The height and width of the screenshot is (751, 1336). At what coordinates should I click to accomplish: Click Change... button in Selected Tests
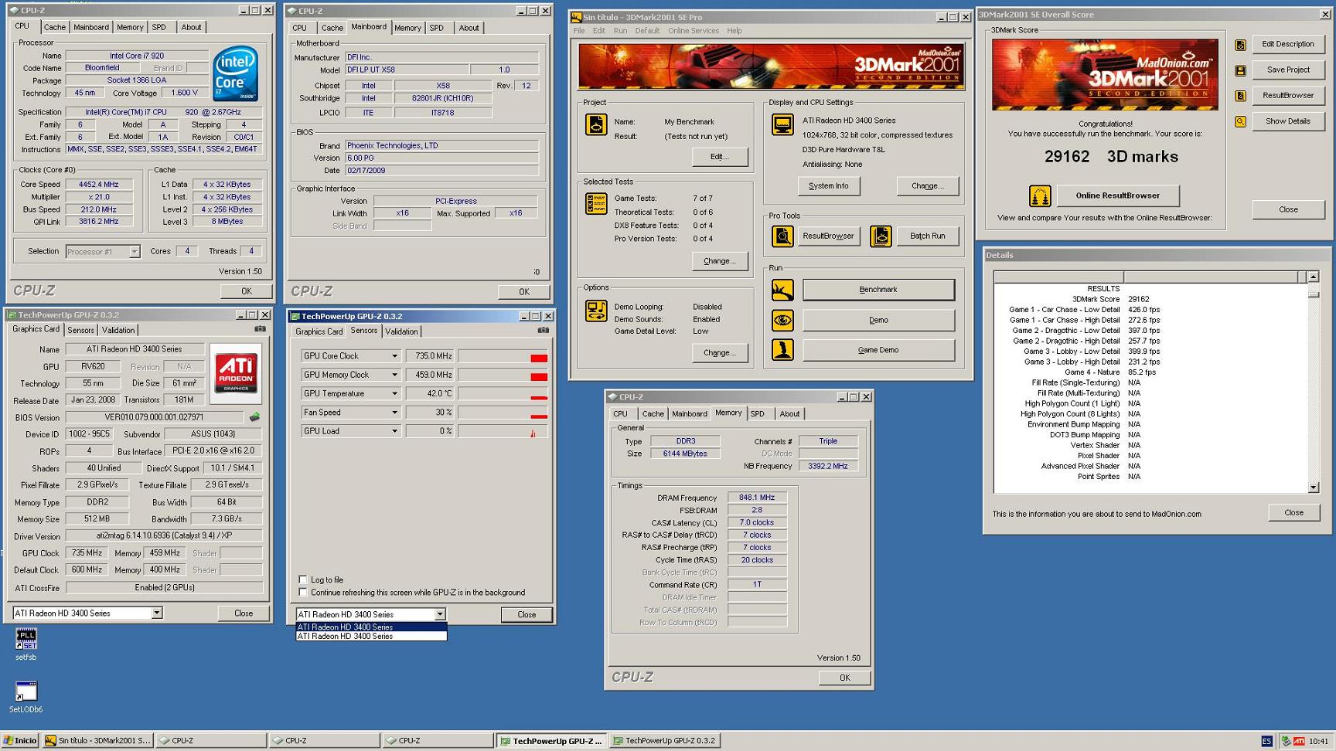click(x=720, y=261)
